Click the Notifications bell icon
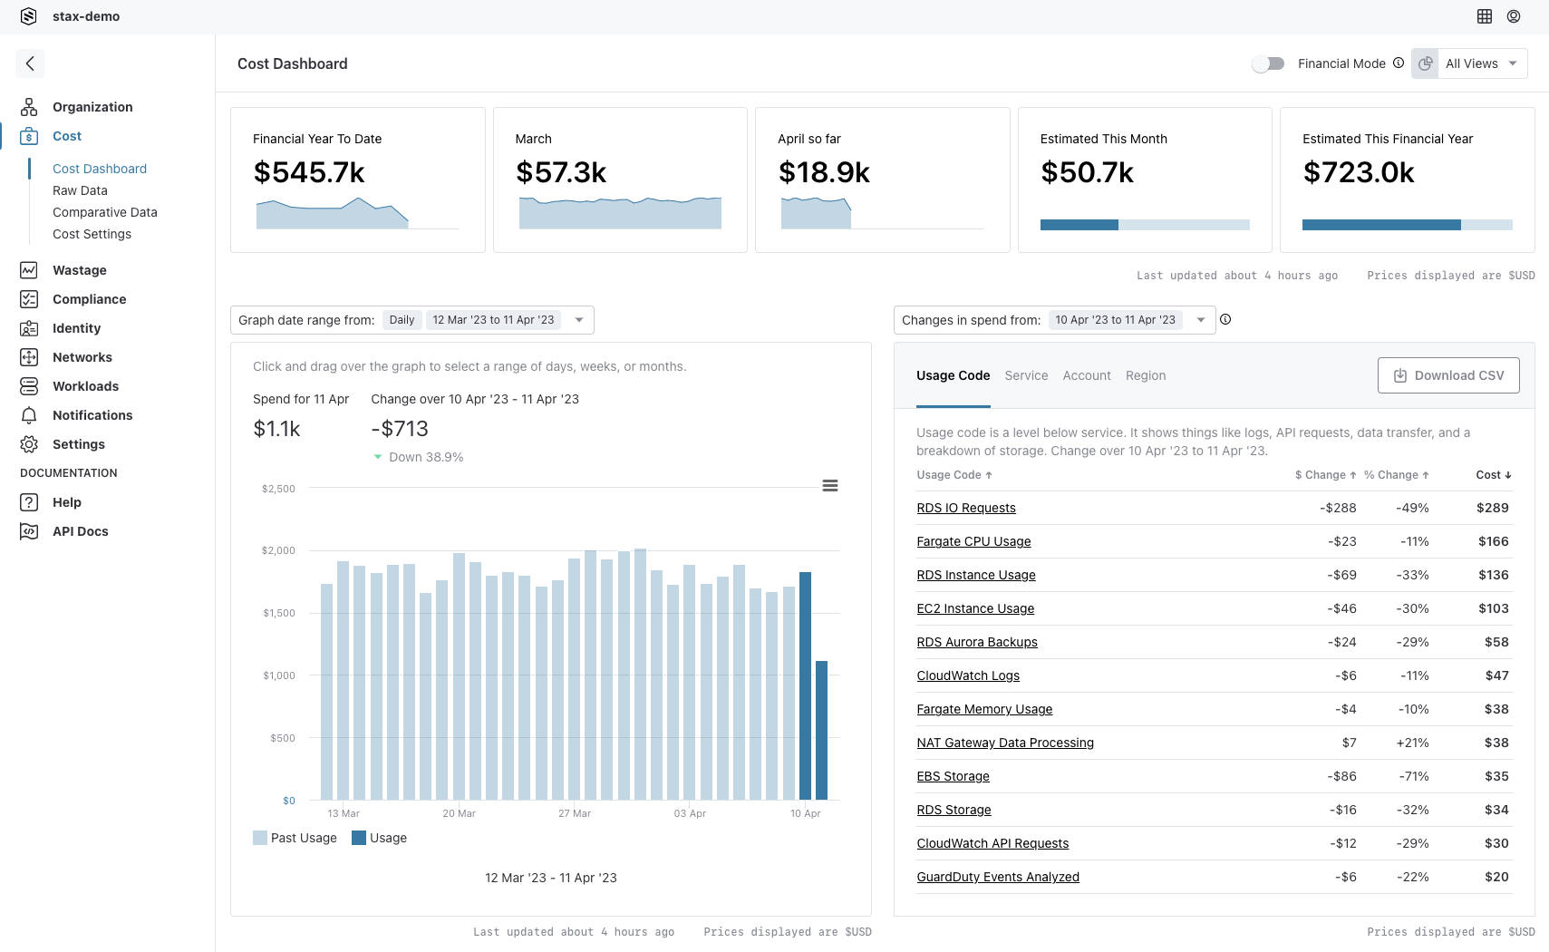Screen dimensions: 1549x952 click(x=29, y=415)
